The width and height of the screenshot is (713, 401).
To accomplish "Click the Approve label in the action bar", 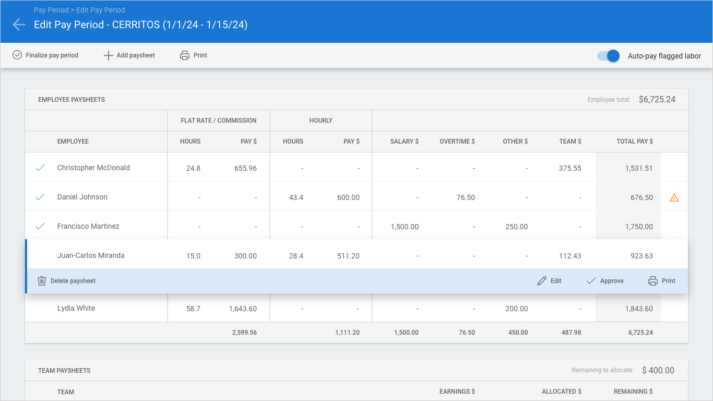I will (612, 281).
